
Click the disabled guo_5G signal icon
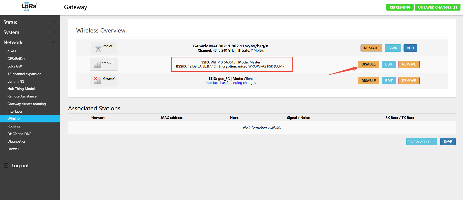[x=97, y=81]
